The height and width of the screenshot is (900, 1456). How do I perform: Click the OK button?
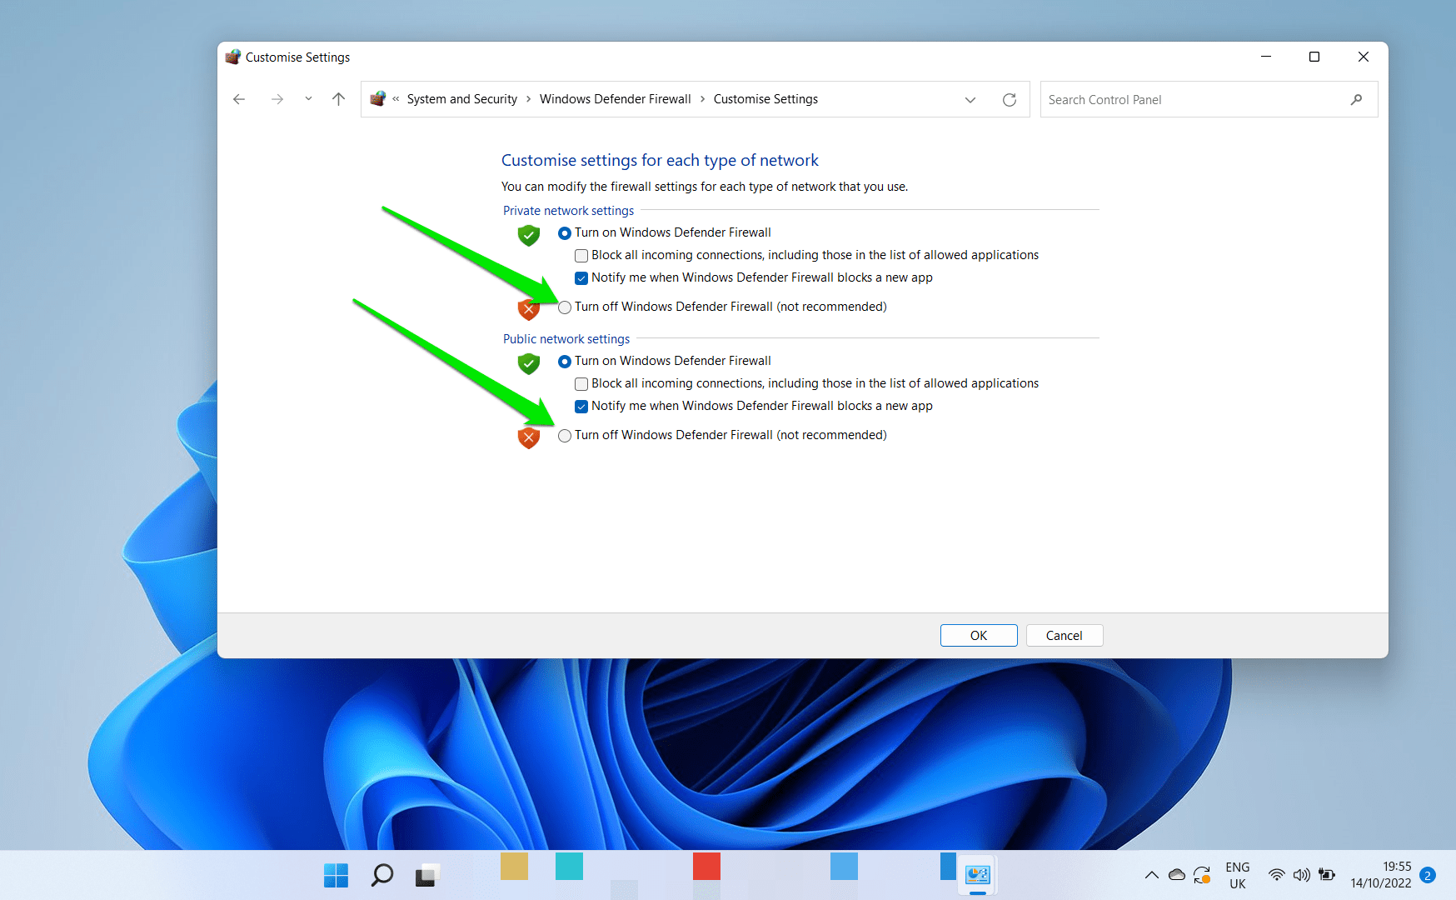coord(978,635)
